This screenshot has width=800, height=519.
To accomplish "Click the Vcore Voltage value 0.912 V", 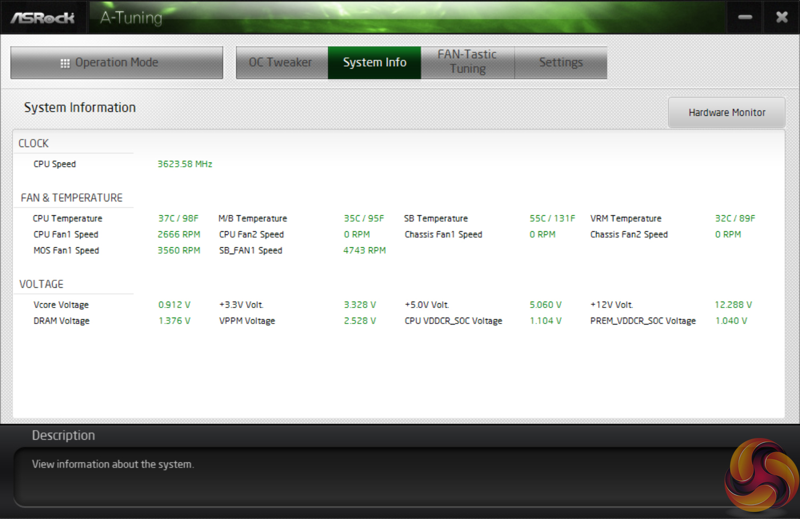I will coord(174,305).
